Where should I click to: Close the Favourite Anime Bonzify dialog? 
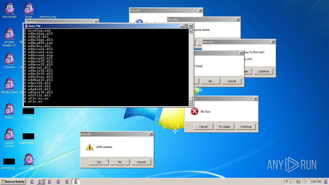[x=238, y=19]
